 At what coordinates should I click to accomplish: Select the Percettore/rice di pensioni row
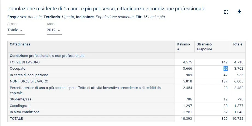[x=126, y=90]
